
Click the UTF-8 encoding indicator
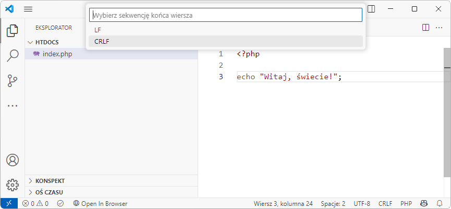click(362, 203)
